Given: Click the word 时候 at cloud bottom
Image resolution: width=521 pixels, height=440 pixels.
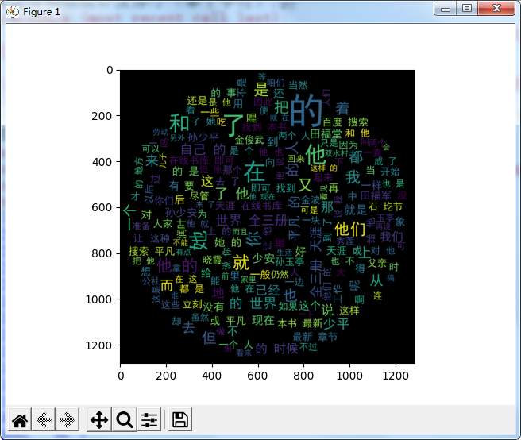Looking at the screenshot, I should (x=286, y=349).
